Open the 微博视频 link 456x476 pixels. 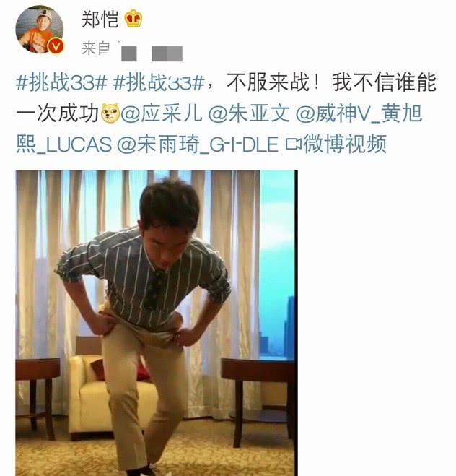click(x=345, y=144)
